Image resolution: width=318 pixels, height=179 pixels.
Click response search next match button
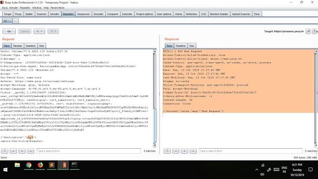[193, 151]
